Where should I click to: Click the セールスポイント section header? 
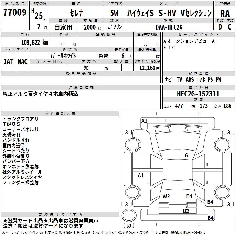(198, 34)
